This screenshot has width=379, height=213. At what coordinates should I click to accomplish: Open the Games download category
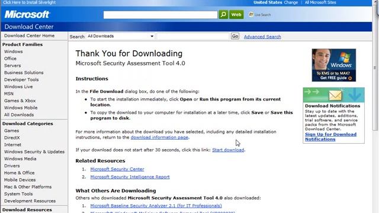11,131
